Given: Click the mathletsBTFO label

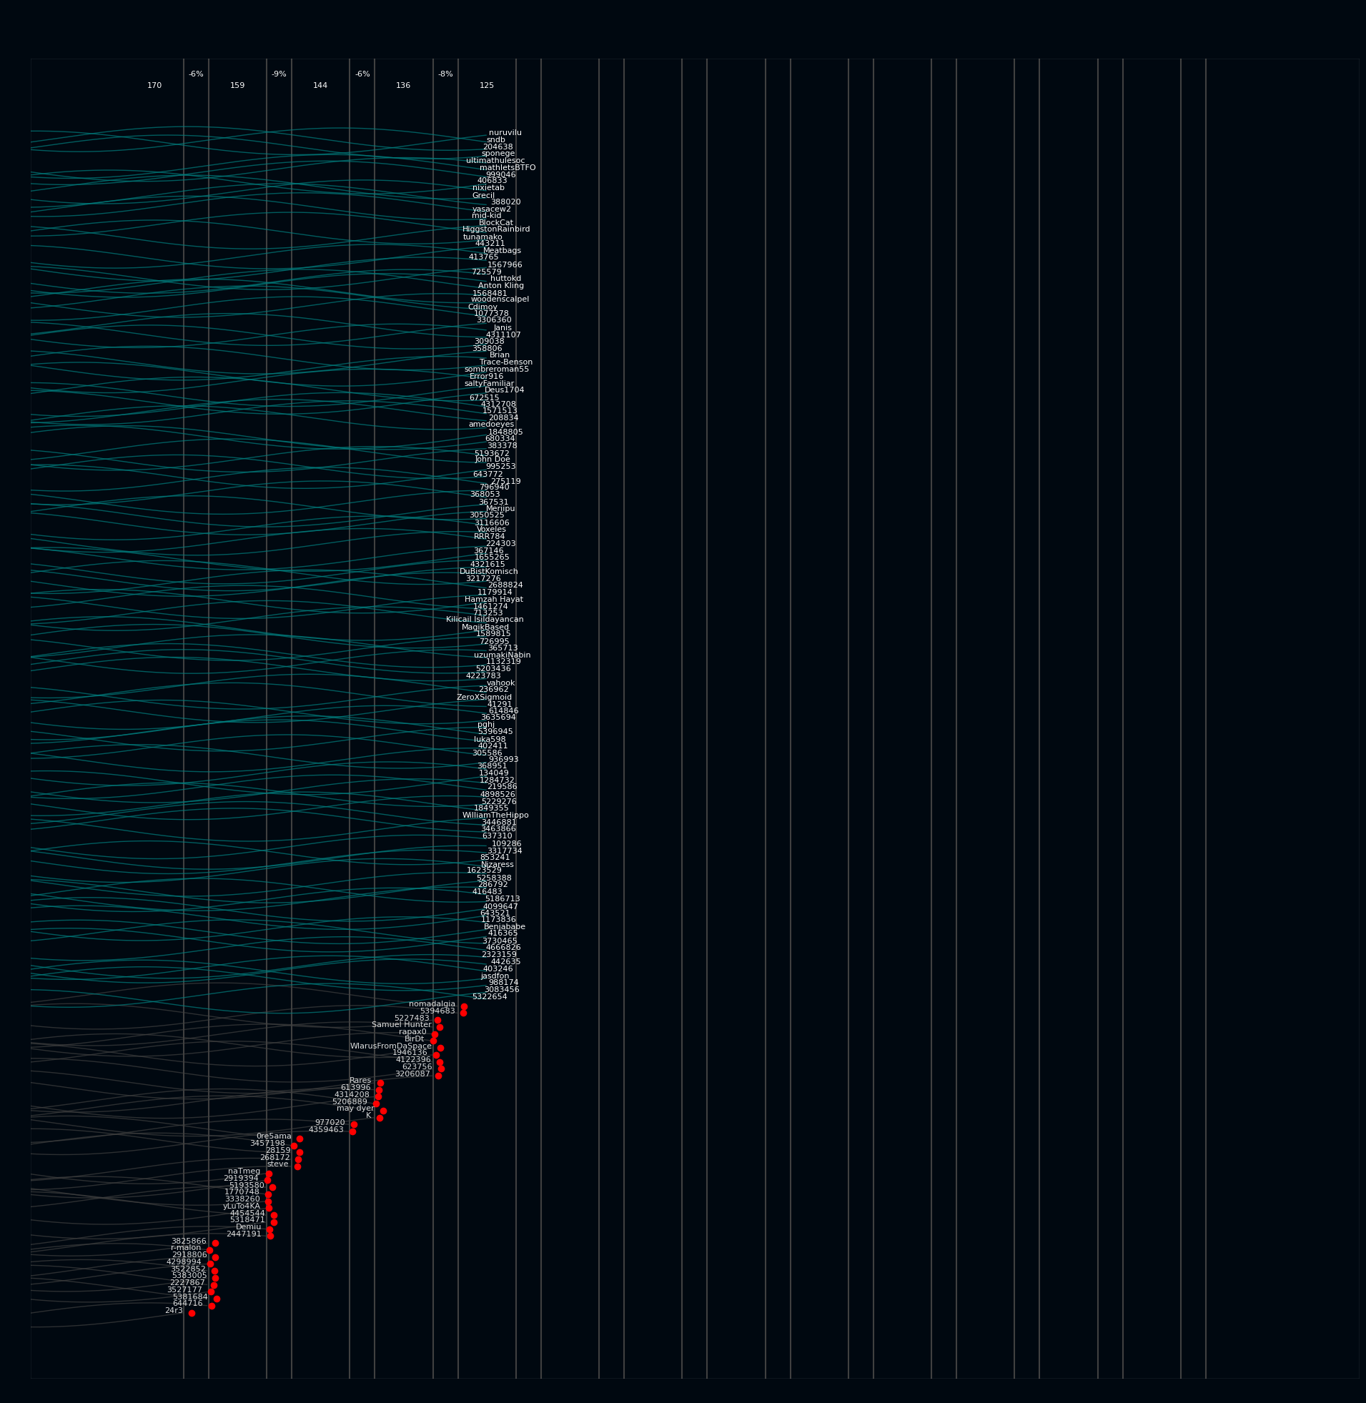Looking at the screenshot, I should click(508, 168).
